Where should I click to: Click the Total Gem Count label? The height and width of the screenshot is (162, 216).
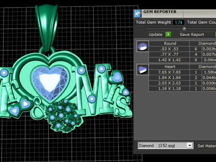click(x=201, y=22)
